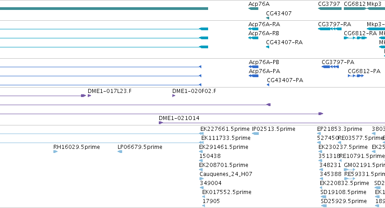Click the CG43407-PA label text
Screen dimensions: 385x208
coord(285,80)
